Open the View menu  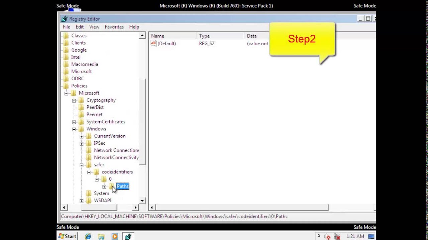coord(94,27)
